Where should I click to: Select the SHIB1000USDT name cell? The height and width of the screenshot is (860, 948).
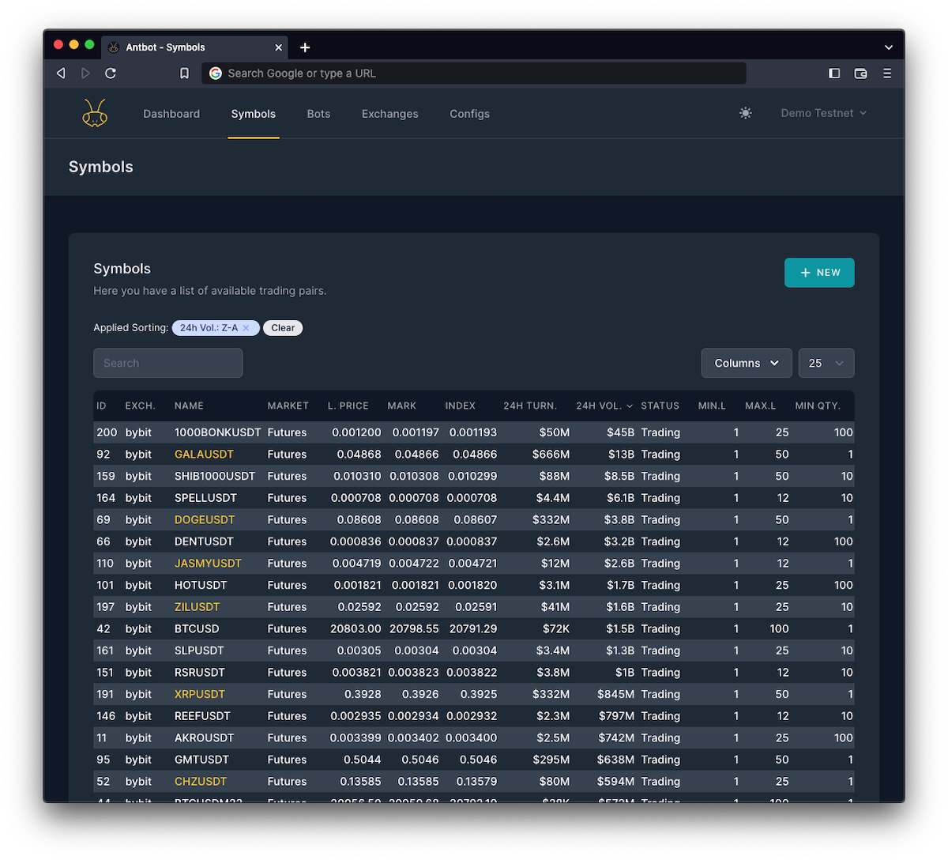point(215,476)
